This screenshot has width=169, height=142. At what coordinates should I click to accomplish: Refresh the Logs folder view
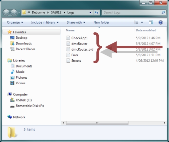click(96, 12)
